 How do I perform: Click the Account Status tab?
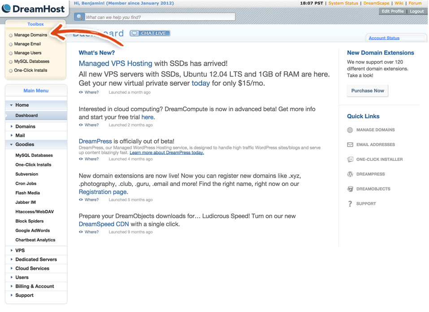click(384, 38)
